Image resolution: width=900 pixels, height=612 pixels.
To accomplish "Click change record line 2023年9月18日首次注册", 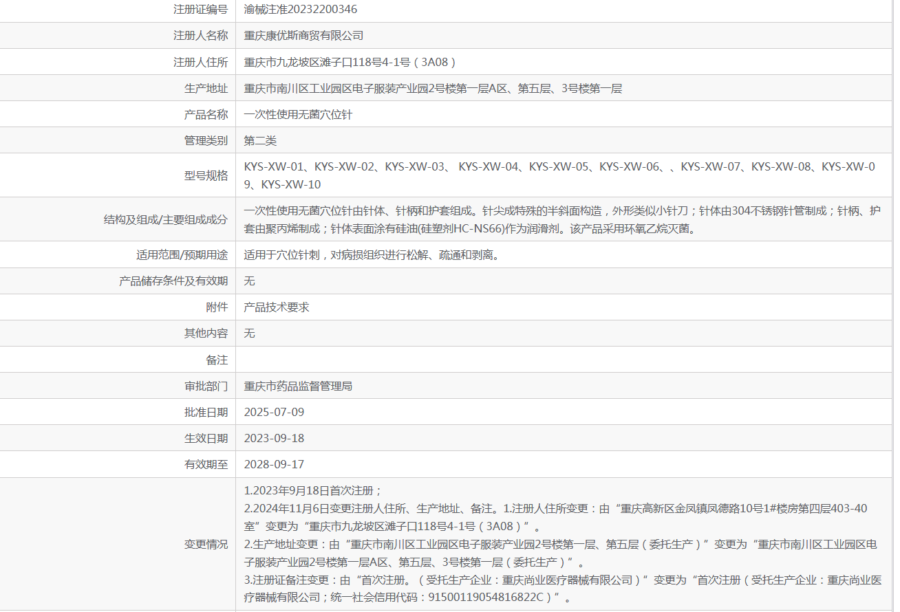I will click(x=313, y=491).
